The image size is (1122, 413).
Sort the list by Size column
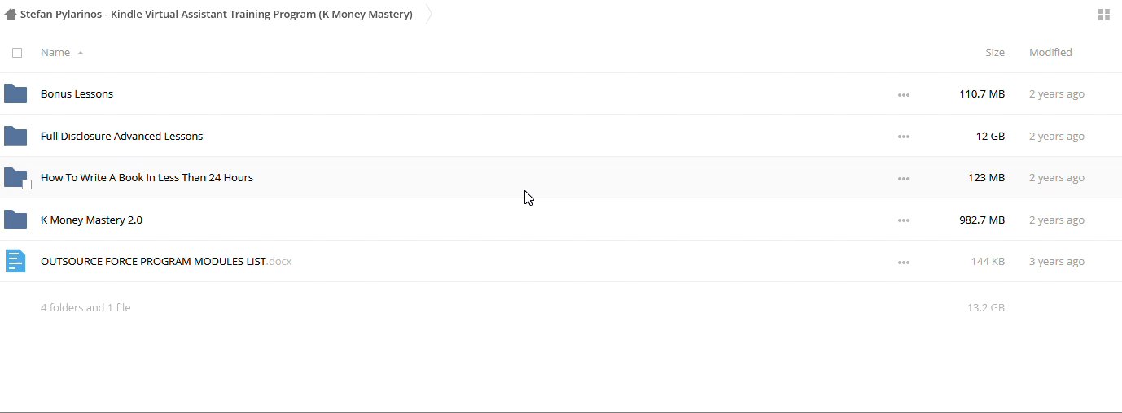click(x=994, y=52)
